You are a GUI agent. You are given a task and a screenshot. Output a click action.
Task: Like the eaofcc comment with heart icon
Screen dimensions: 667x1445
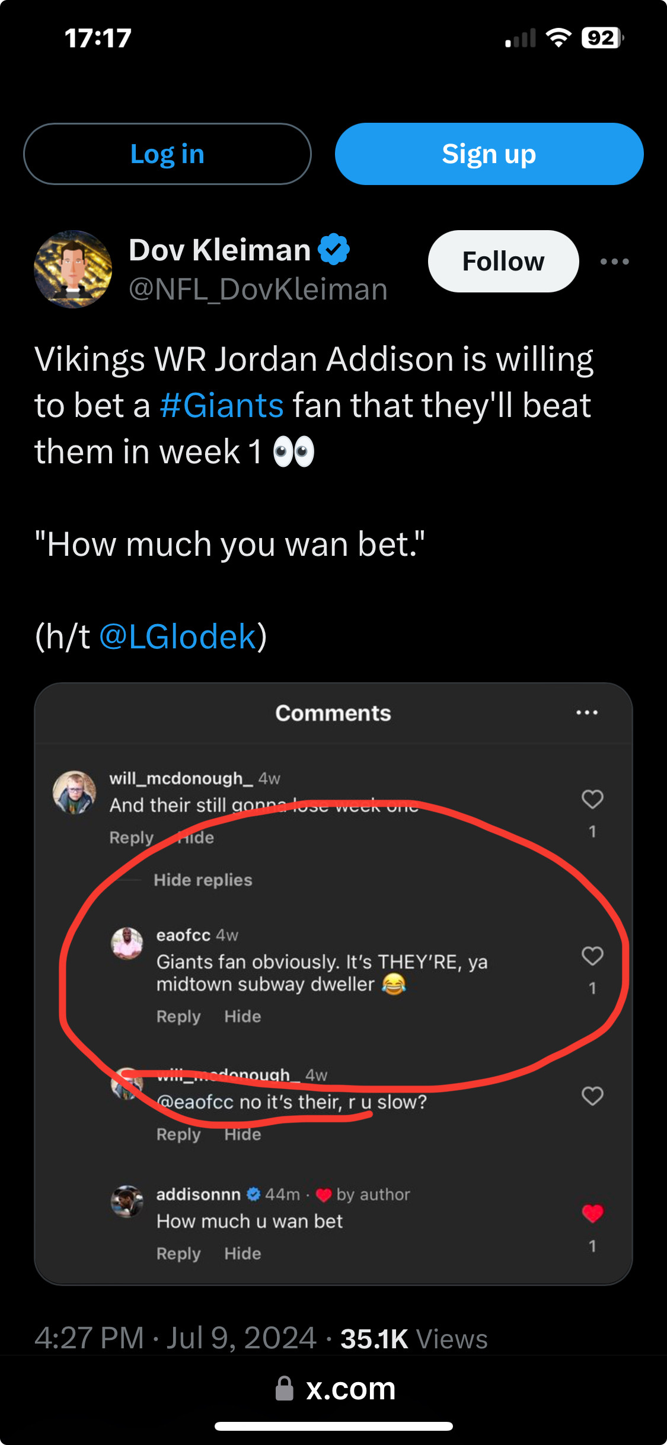(592, 956)
